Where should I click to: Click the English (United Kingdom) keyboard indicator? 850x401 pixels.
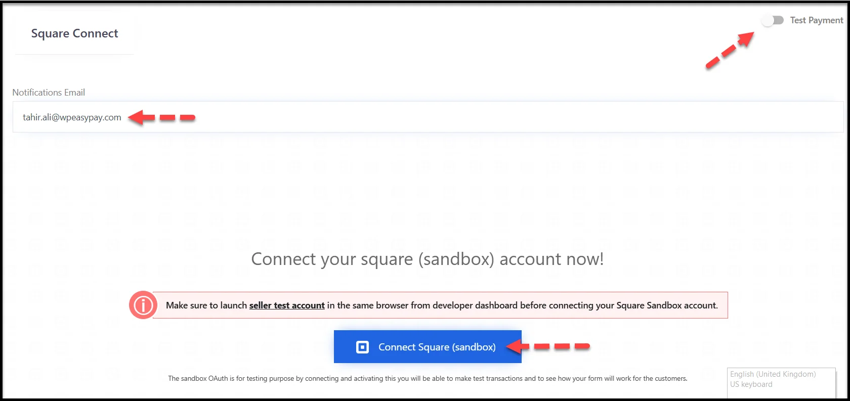(781, 382)
